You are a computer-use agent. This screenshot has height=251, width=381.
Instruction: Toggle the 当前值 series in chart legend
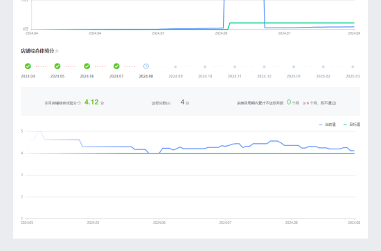(327, 124)
